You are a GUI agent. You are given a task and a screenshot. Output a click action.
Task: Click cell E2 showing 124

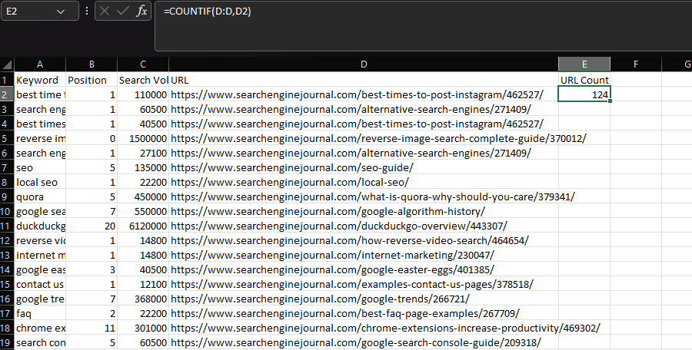[x=584, y=94]
